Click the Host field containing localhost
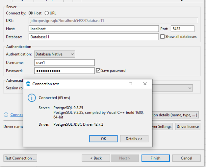This screenshot has width=206, height=167. pyautogui.click(x=94, y=29)
